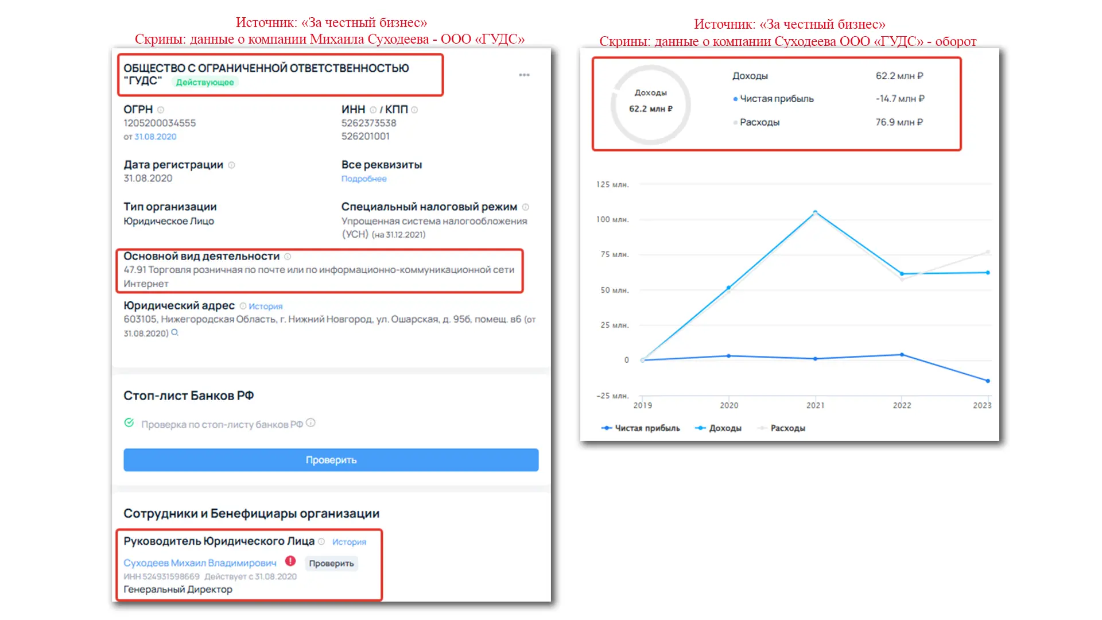Open История link beside Руководитель Юридического Лица
1102x620 pixels.
pyautogui.click(x=349, y=542)
